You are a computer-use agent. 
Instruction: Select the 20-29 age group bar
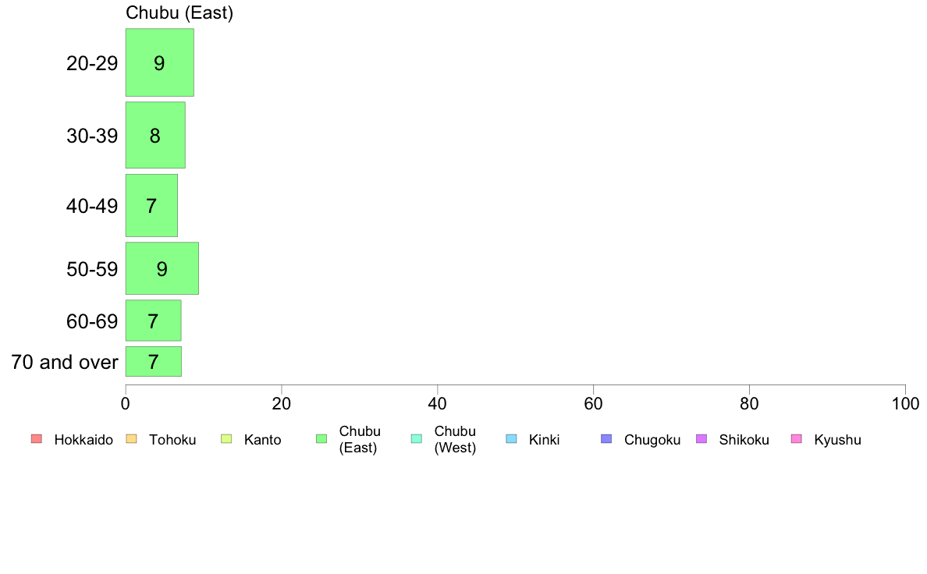[x=160, y=62]
